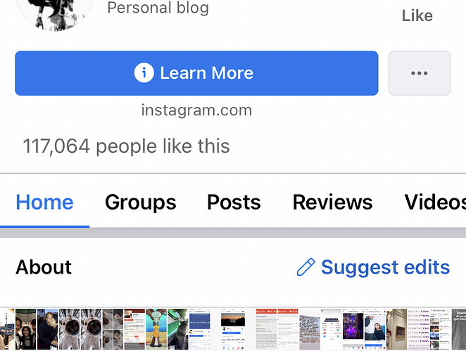This screenshot has height=351, width=466.
Task: Open the three-dots more options button
Action: click(x=420, y=73)
